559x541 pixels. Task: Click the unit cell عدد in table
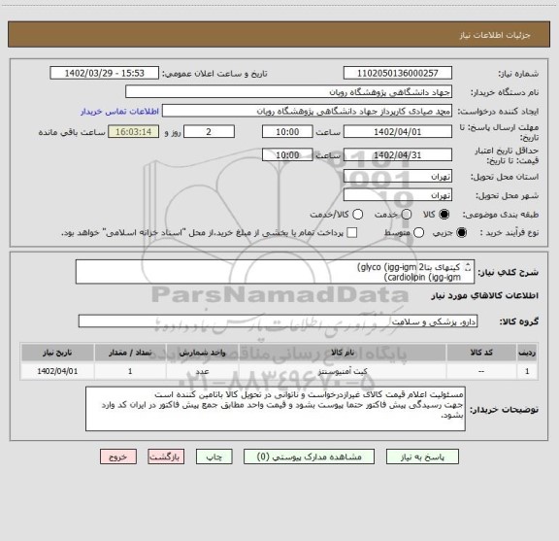coord(202,371)
